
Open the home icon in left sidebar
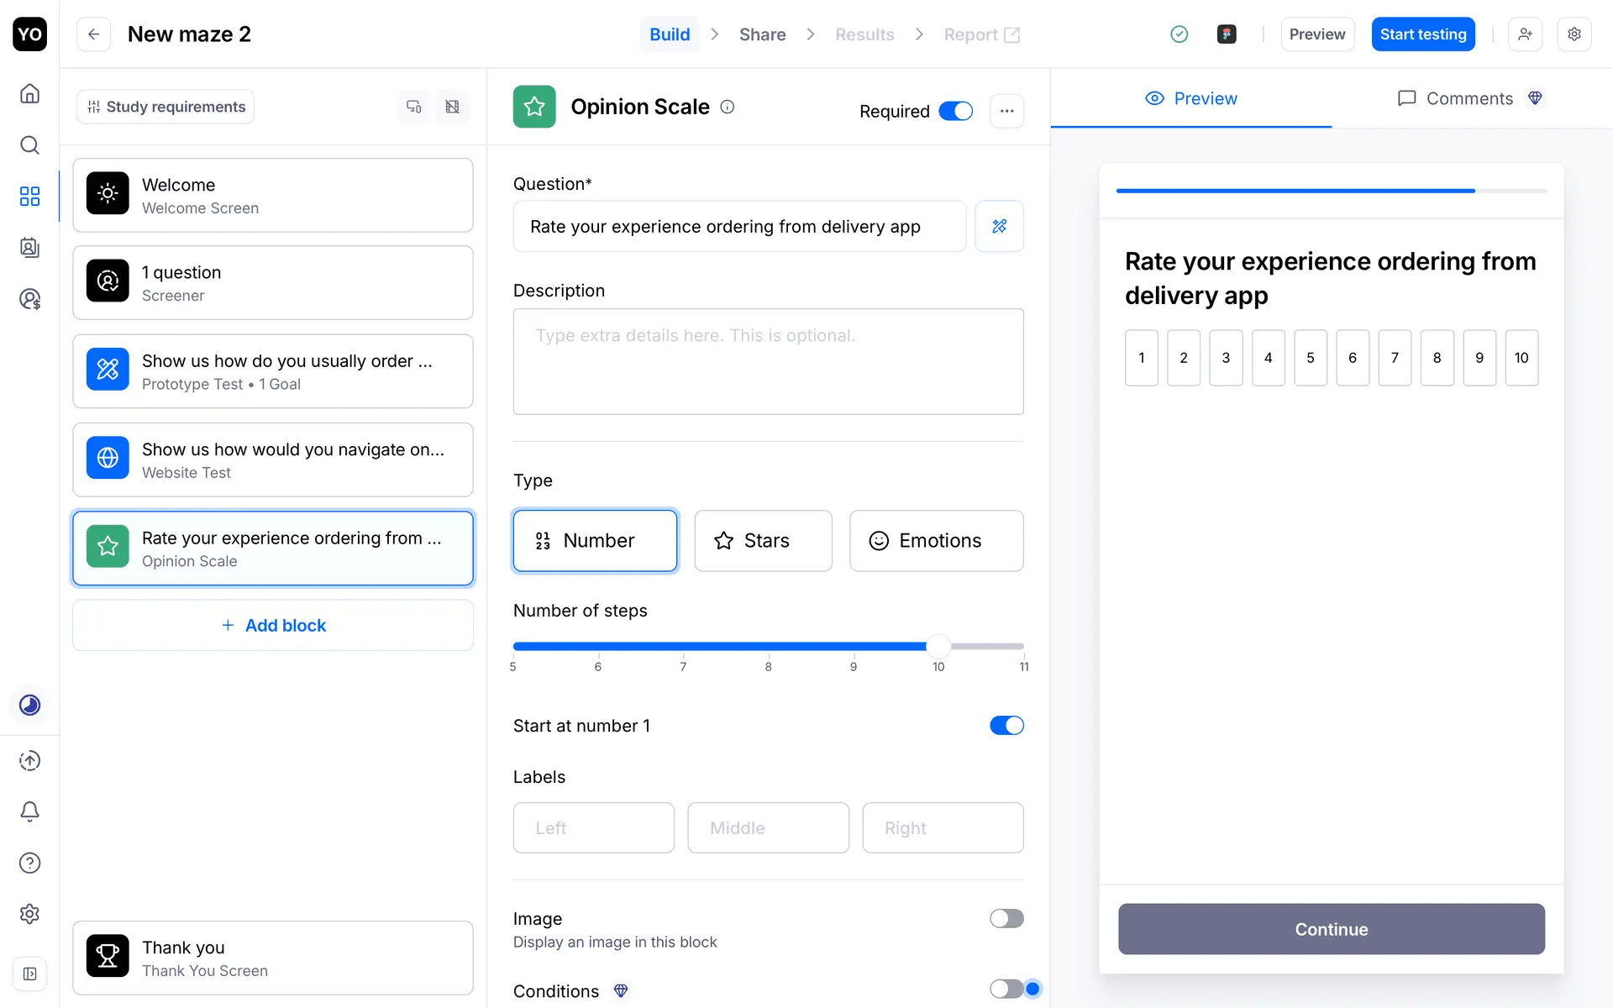(x=29, y=93)
